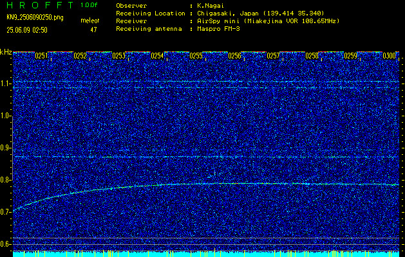Click the 0256 time marker
The height and width of the screenshot is (257, 405).
[234, 56]
